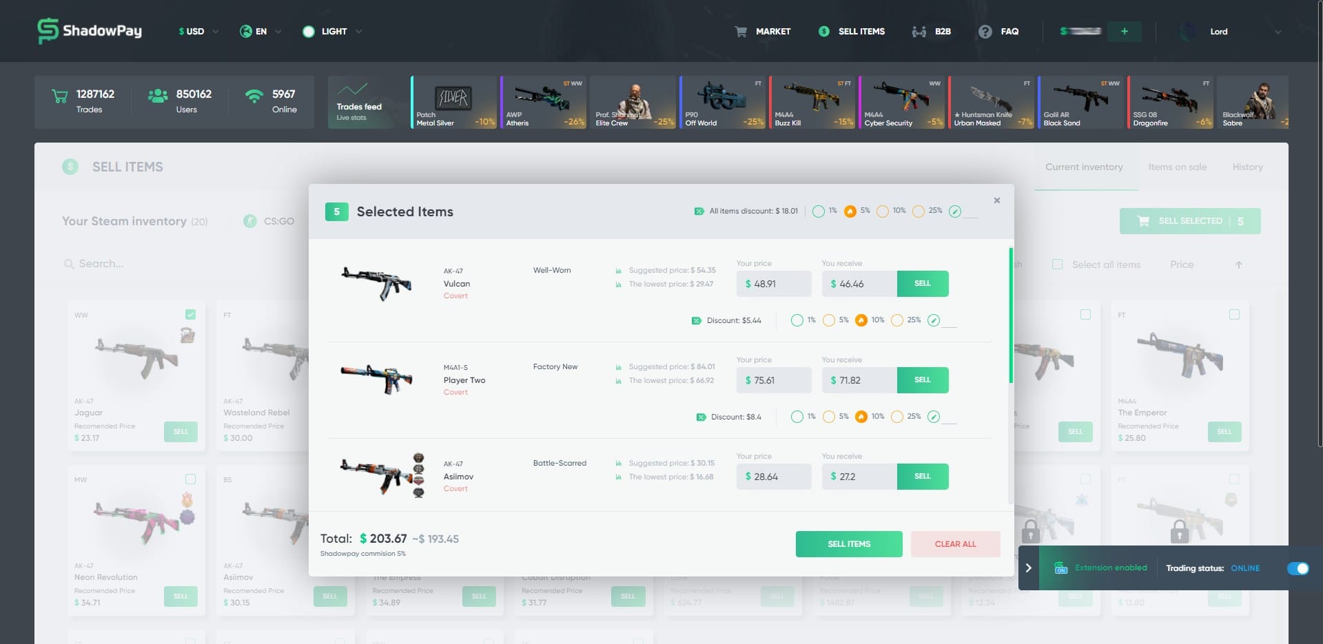1323x644 pixels.
Task: Click the Extension enabled icon
Action: tap(1061, 568)
